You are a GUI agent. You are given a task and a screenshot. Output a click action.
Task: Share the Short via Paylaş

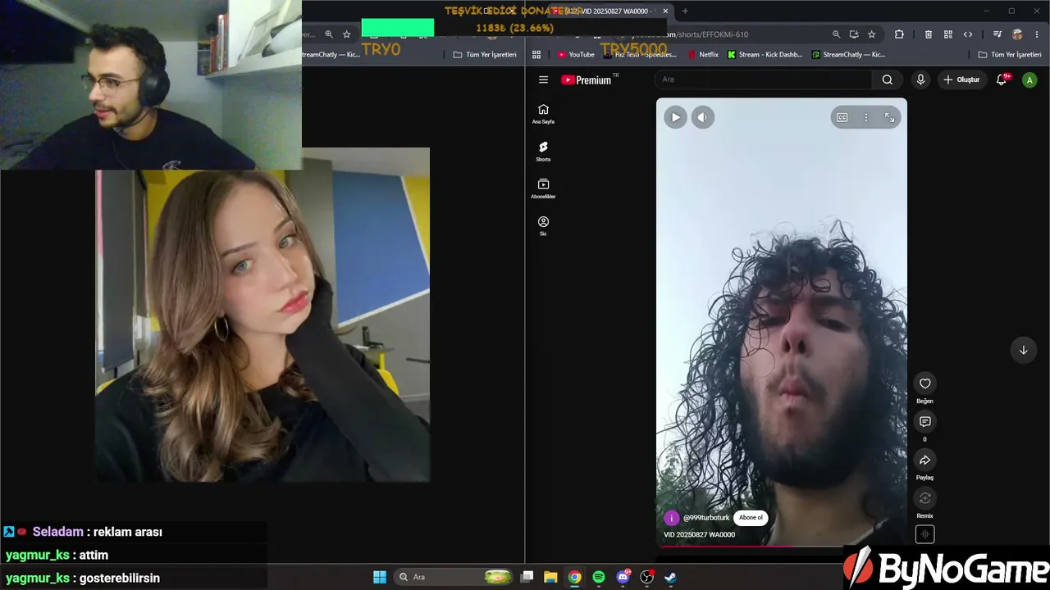[x=924, y=460]
